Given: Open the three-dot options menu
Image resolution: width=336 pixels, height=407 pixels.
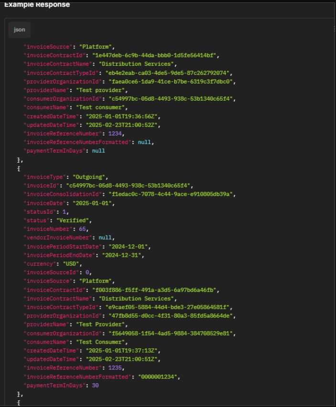Looking at the screenshot, I should [334, 29].
